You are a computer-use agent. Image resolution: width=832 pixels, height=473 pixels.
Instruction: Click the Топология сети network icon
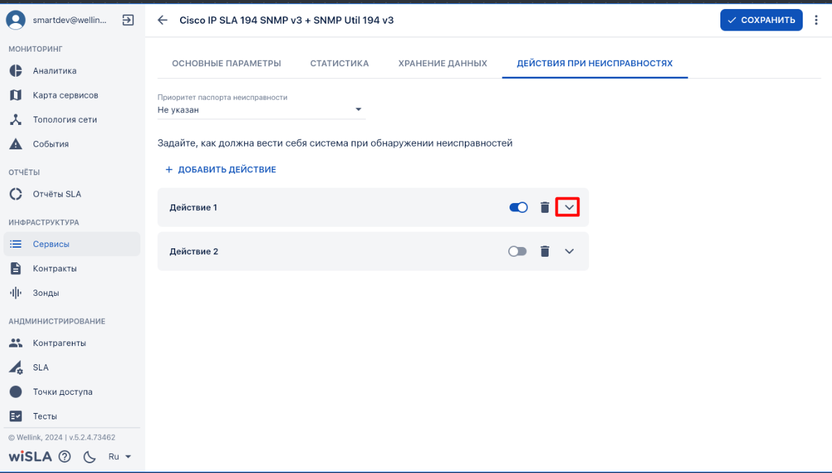pyautogui.click(x=16, y=119)
